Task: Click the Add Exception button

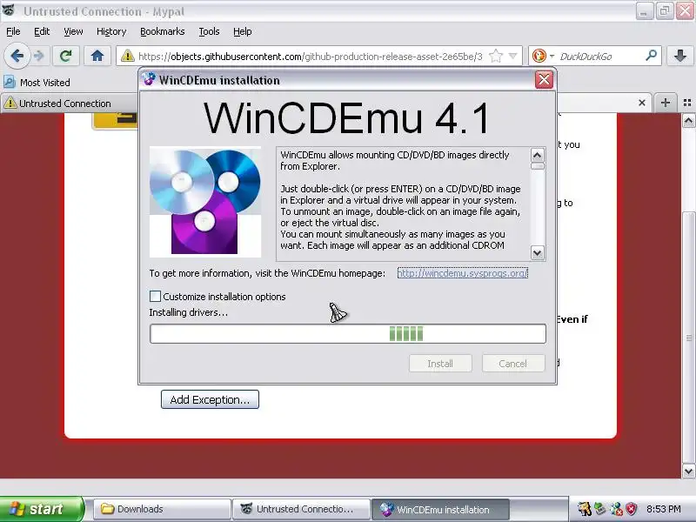Action: click(210, 399)
